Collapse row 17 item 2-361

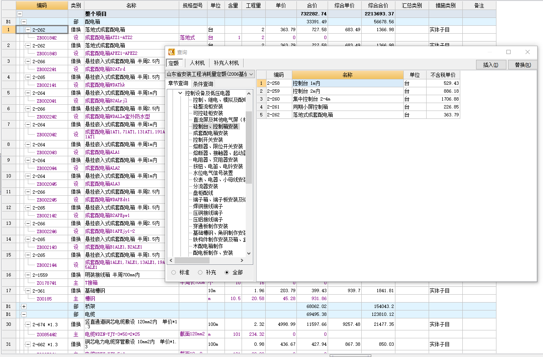click(x=28, y=291)
